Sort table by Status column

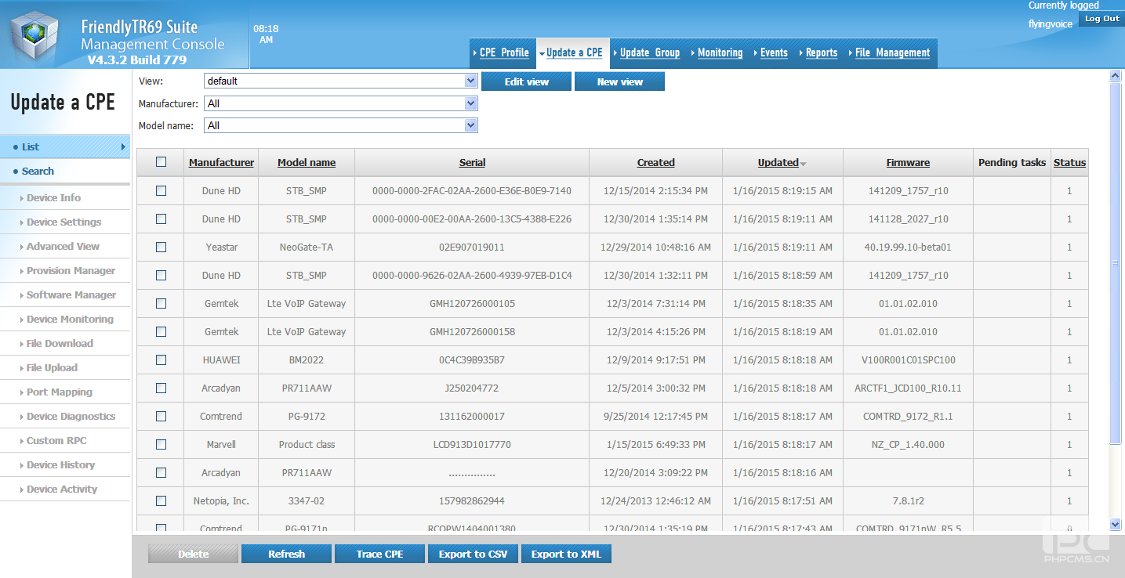click(x=1069, y=162)
